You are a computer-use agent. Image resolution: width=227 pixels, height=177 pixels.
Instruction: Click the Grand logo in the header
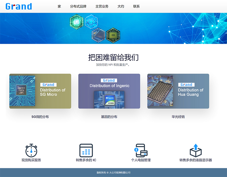[x=19, y=6]
